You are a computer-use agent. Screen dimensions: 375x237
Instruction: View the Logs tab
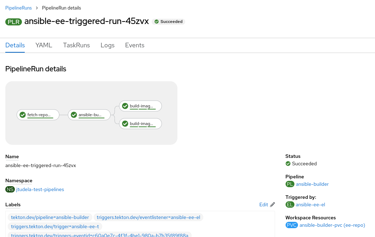107,45
